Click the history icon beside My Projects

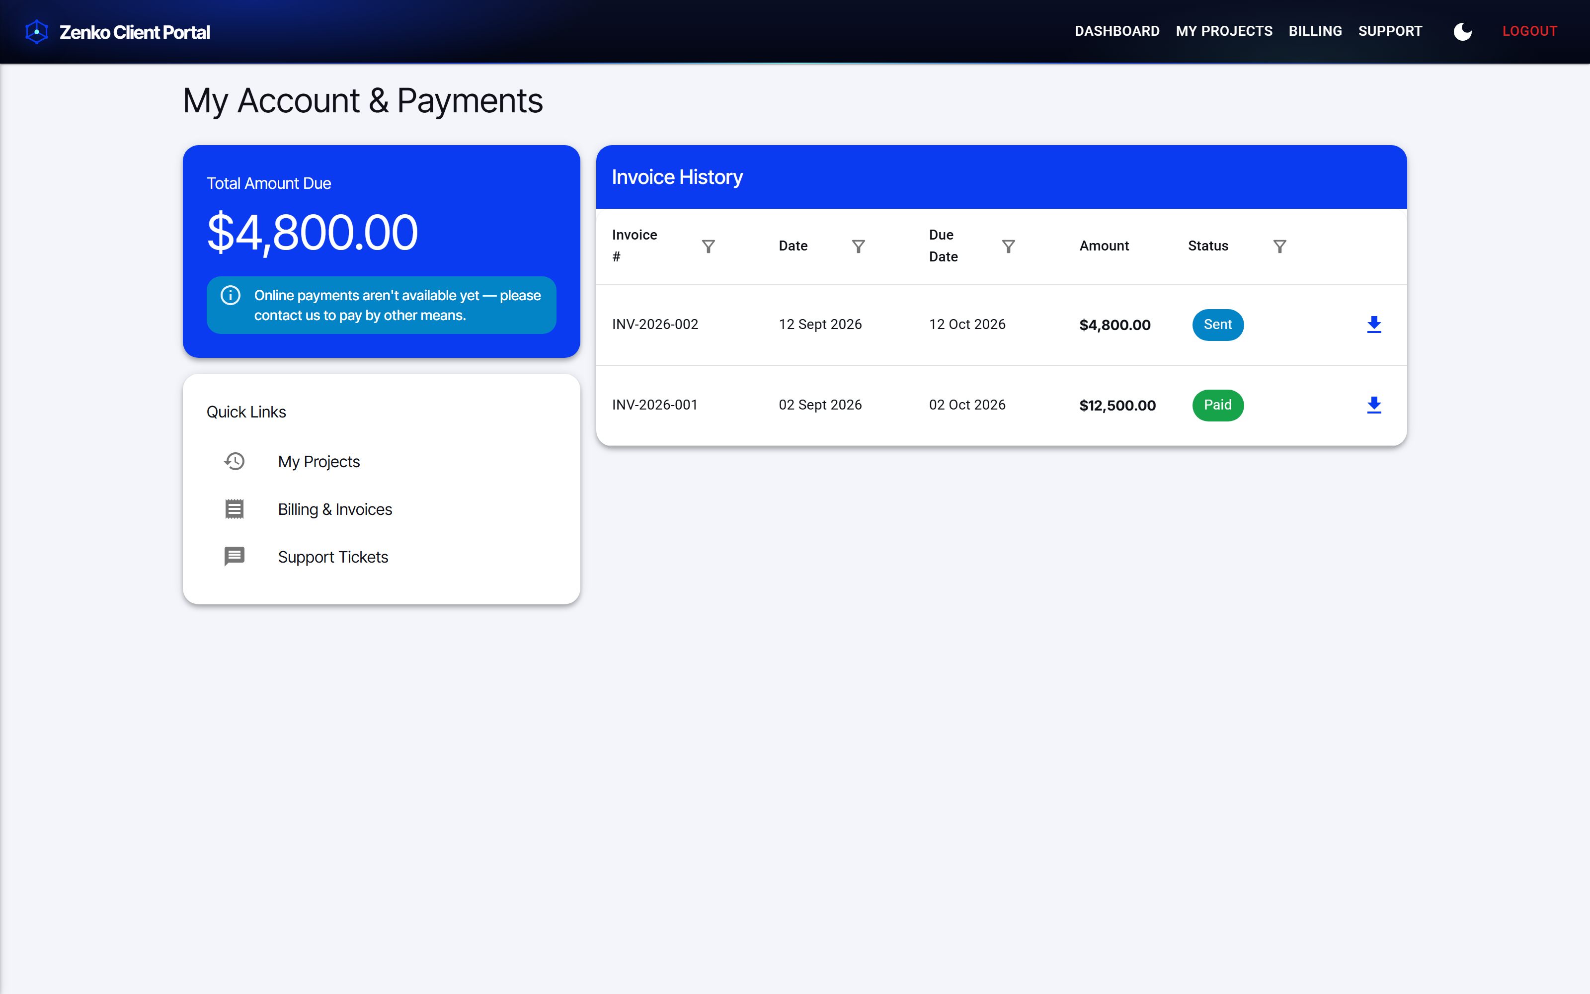(235, 462)
